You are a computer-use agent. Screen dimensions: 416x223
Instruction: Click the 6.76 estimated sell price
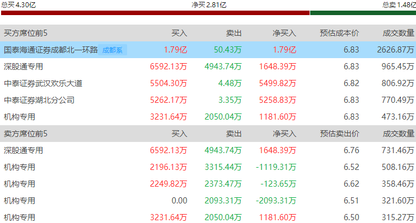(x=351, y=150)
